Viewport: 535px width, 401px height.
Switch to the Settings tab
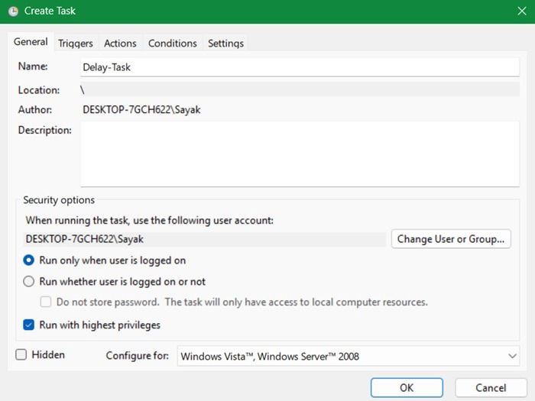coord(225,44)
